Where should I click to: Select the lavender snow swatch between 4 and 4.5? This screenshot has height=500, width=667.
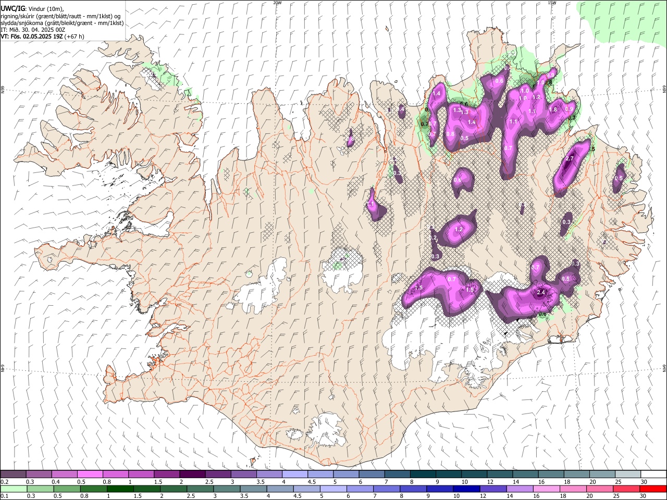click(295, 474)
